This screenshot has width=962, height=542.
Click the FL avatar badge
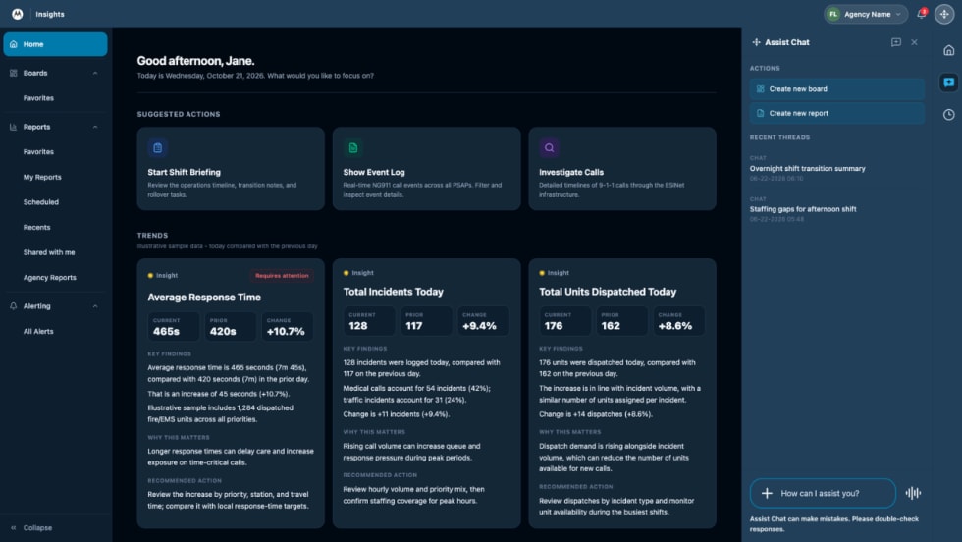pos(833,14)
